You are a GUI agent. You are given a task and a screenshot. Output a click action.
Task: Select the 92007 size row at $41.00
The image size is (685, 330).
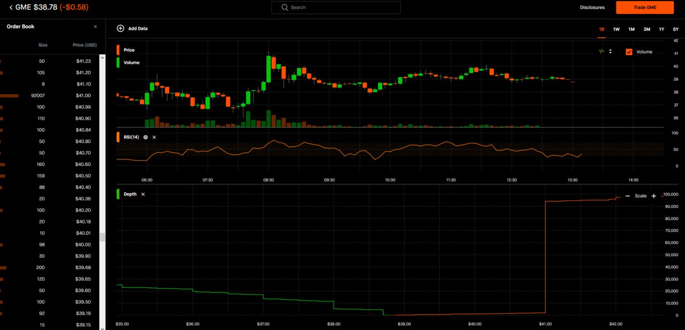pyautogui.click(x=50, y=96)
